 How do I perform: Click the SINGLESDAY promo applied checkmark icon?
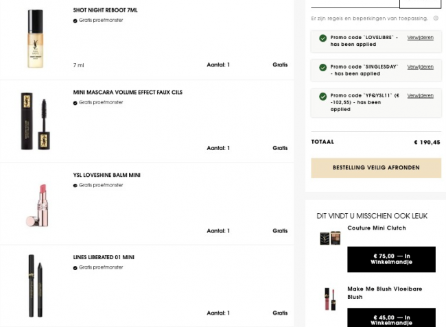pyautogui.click(x=322, y=67)
